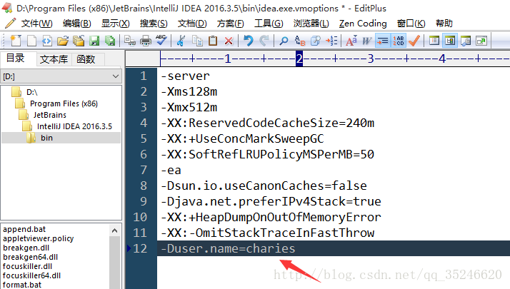Undo the last edit
The image size is (510, 289).
[249, 41]
